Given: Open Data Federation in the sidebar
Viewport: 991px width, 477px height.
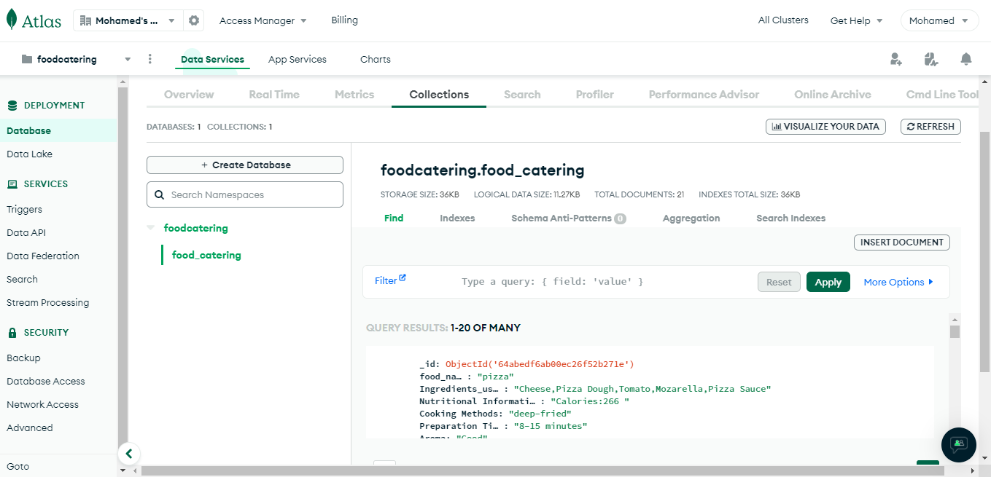Looking at the screenshot, I should tap(43, 256).
